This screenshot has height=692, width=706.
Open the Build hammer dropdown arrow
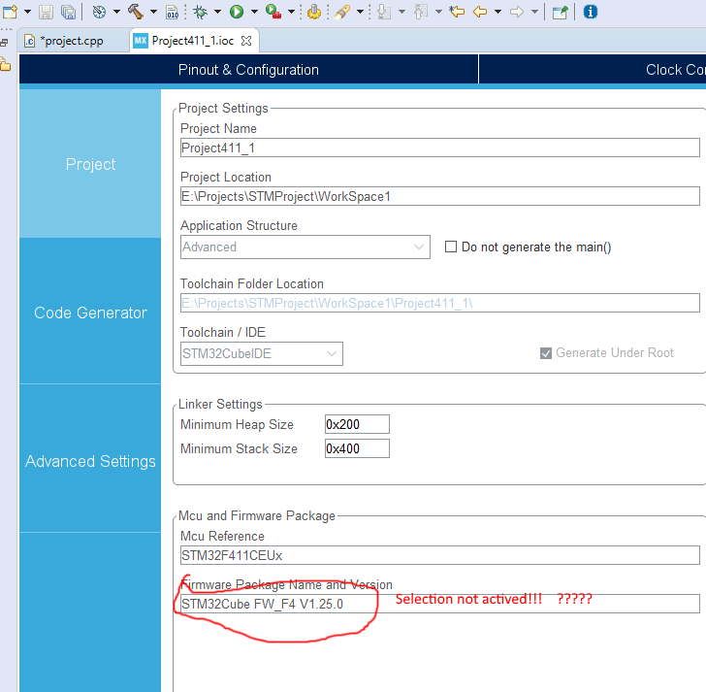click(x=153, y=12)
